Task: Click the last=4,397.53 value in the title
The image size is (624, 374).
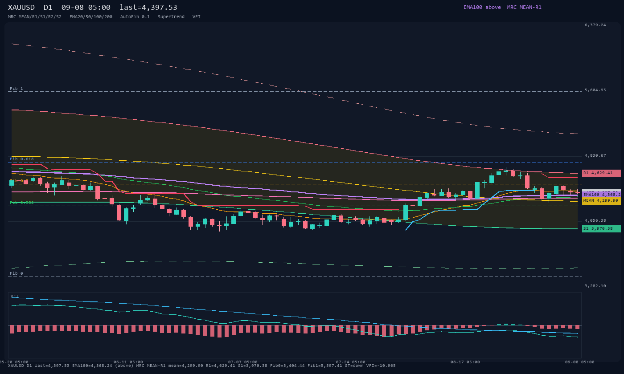Action: [x=148, y=8]
